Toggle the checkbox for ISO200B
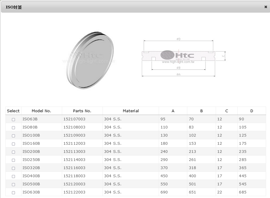This screenshot has height=198, width=270. point(13,152)
